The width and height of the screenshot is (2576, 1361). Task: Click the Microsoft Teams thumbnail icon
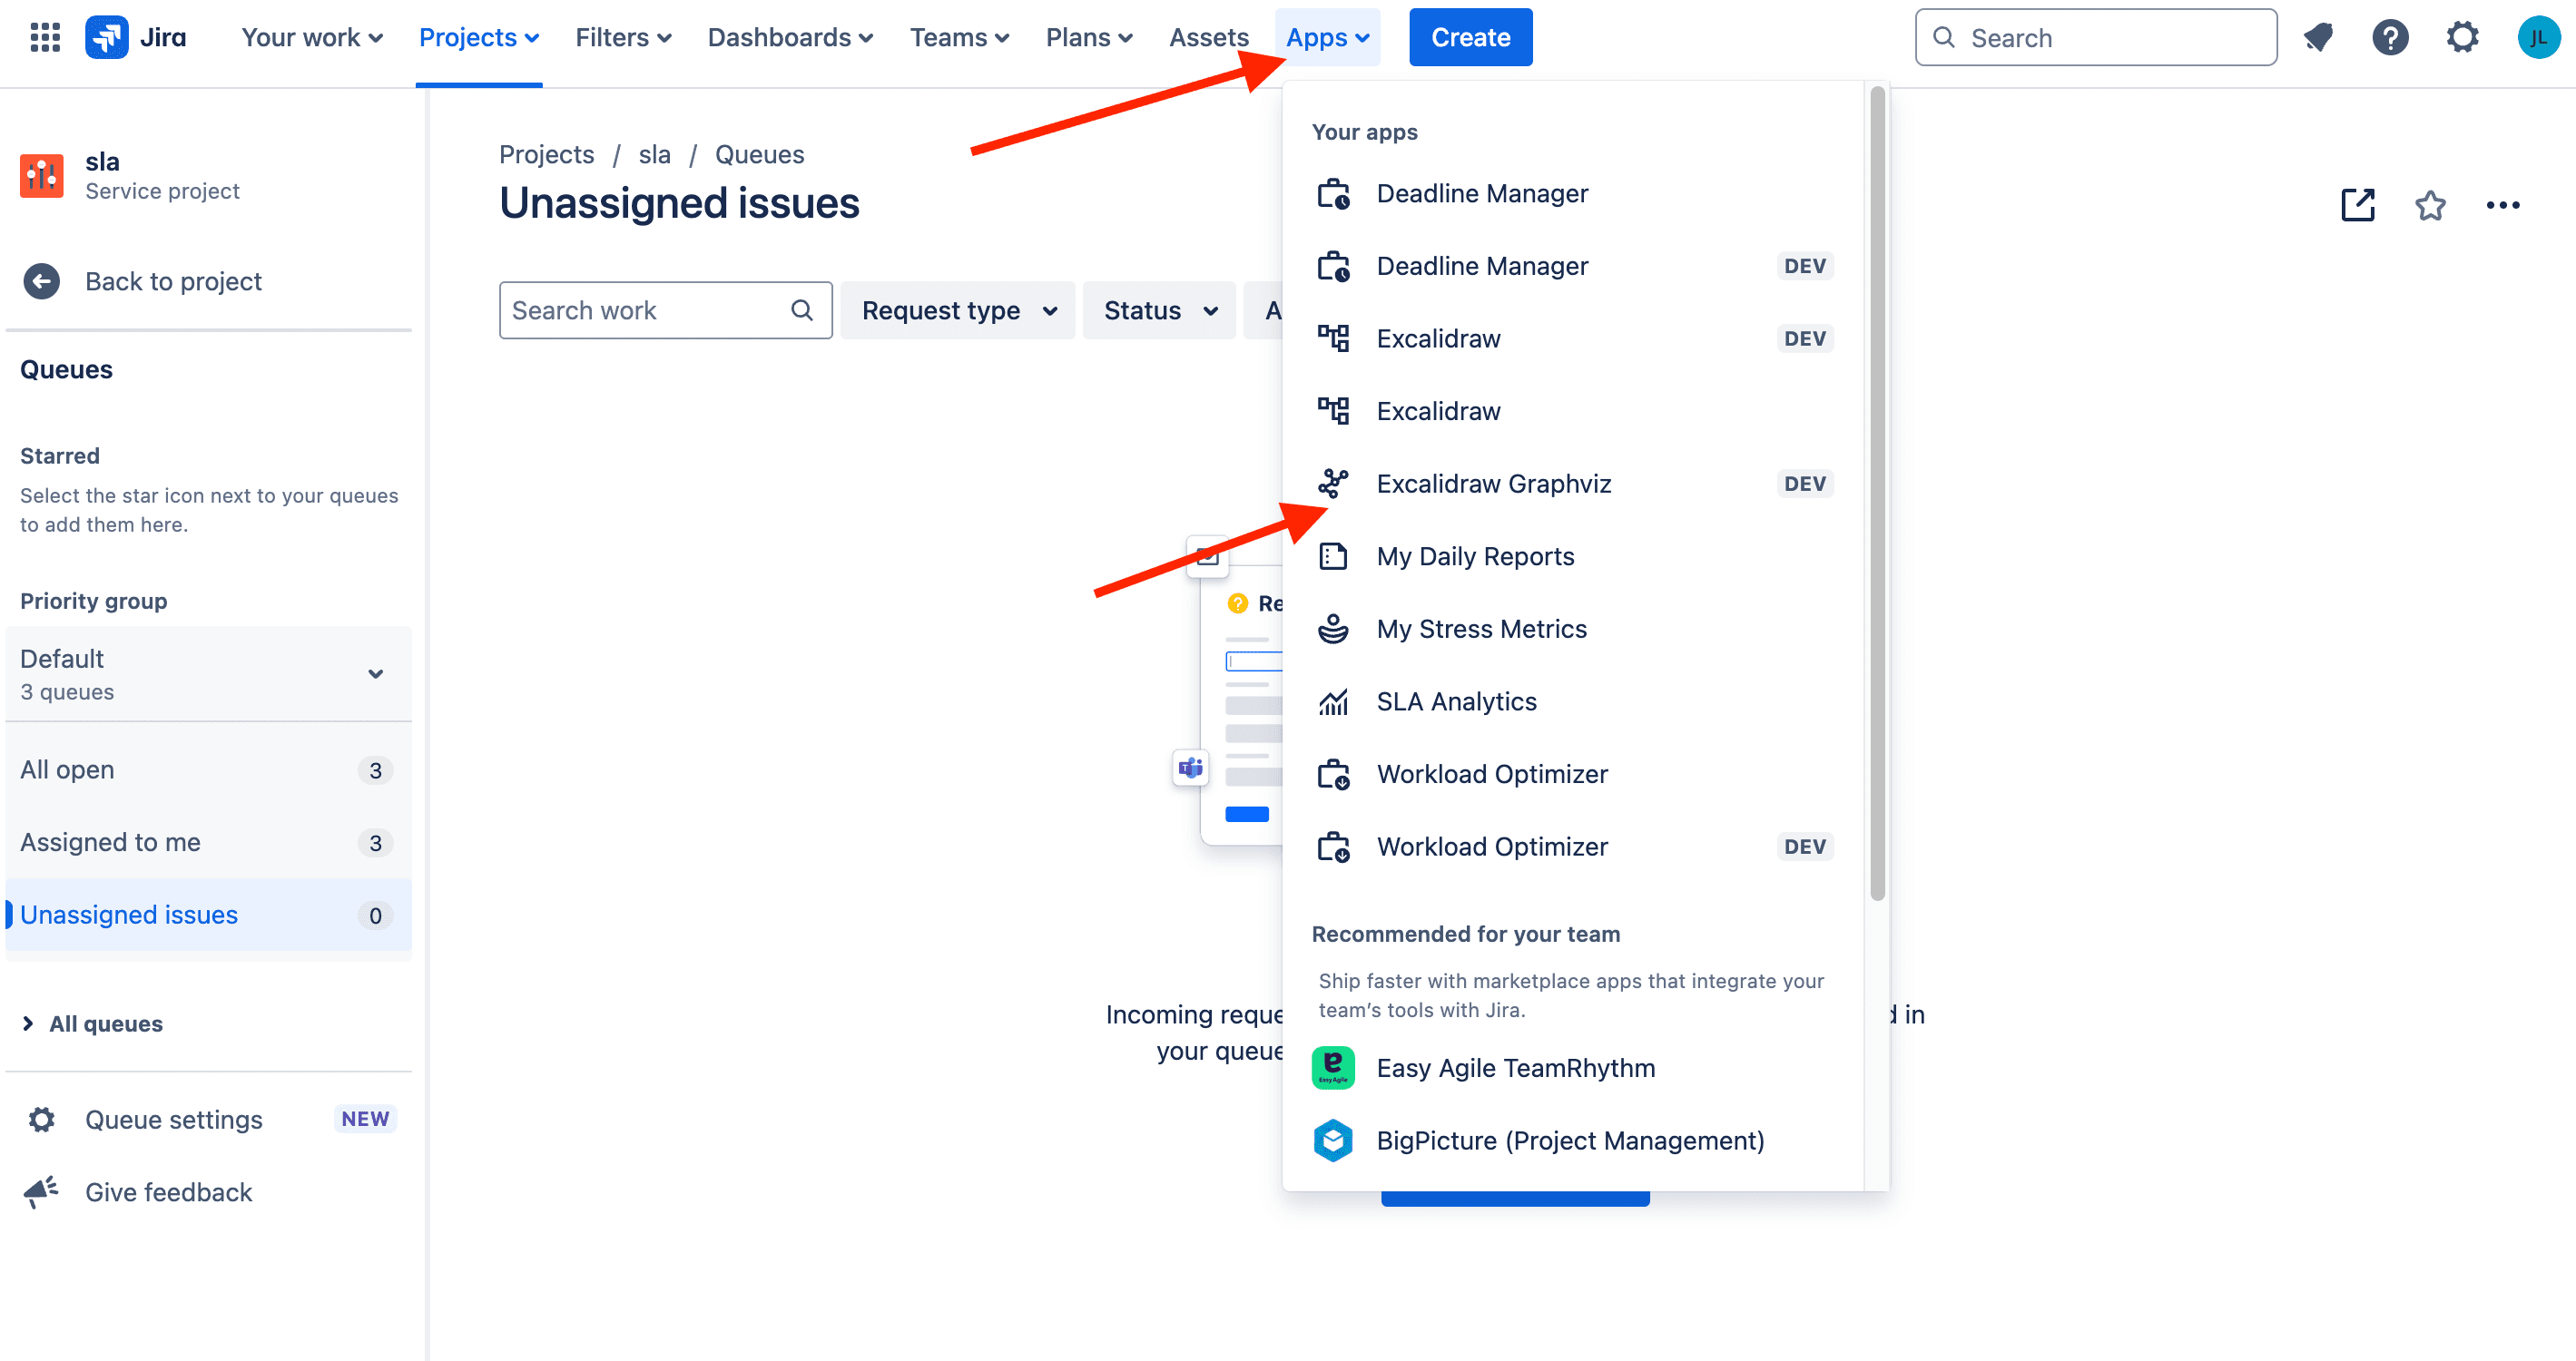tap(1190, 769)
